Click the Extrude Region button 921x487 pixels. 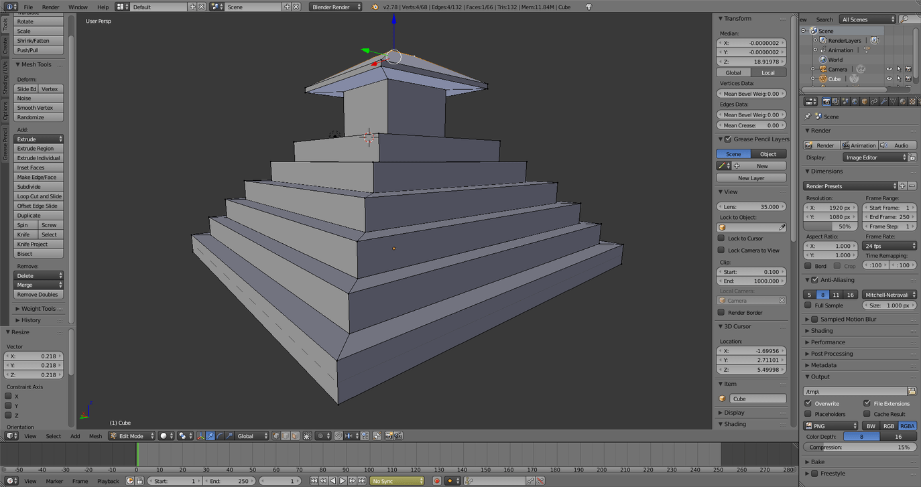39,149
